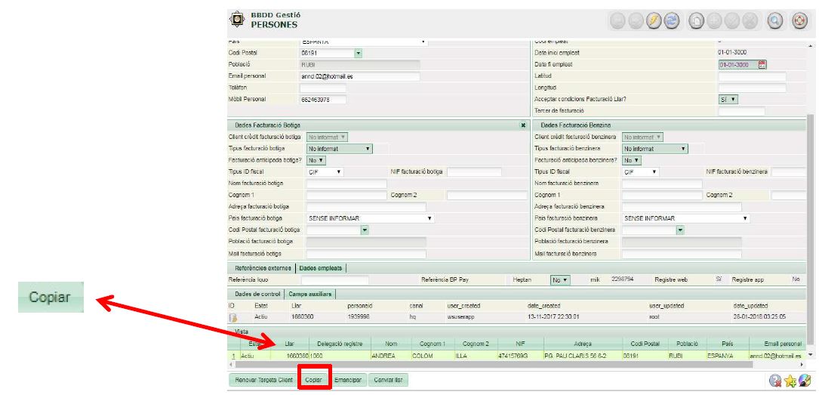Close the Dades Facturació Botiga panel
Screen dimensions: 819x395
pos(523,125)
